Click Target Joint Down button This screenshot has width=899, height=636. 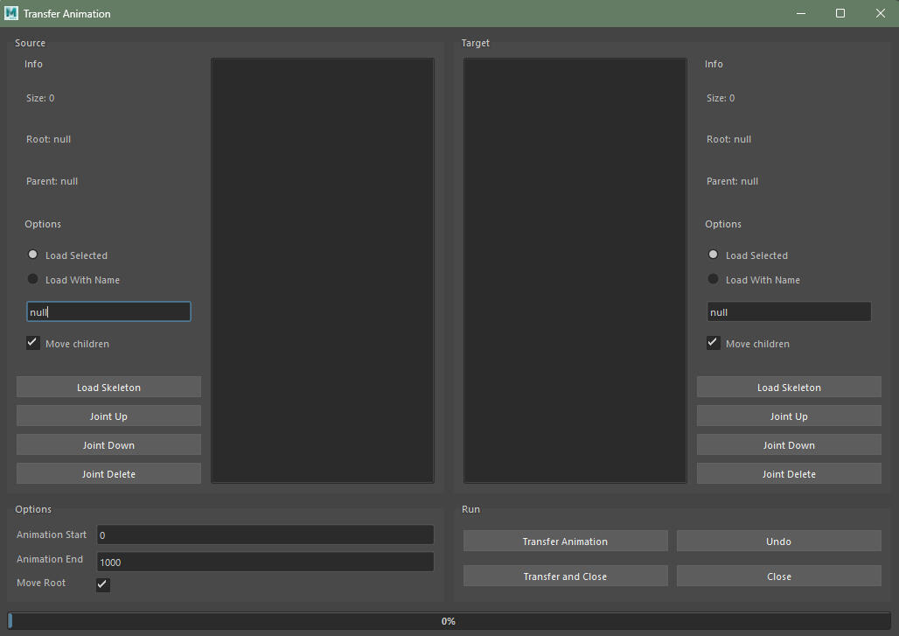click(789, 445)
